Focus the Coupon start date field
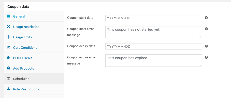Image resolution: width=231 pixels, height=98 pixels. click(153, 18)
